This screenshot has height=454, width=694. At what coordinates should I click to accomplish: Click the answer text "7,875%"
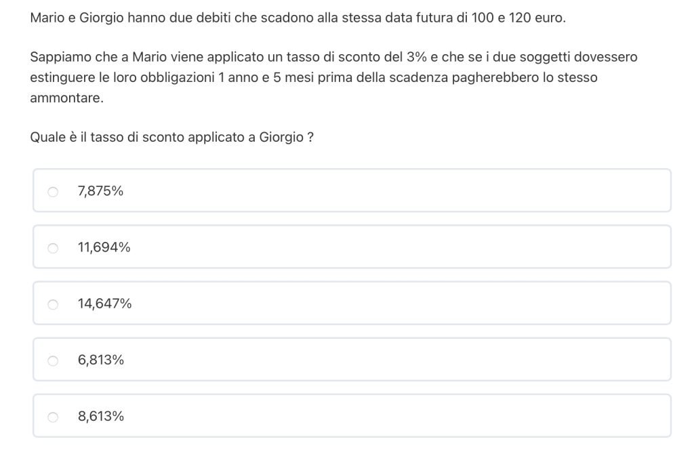[100, 192]
